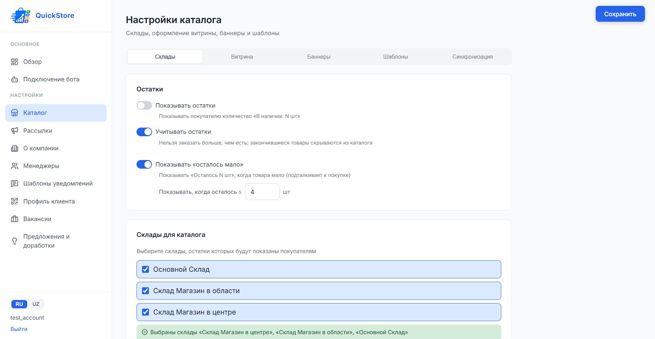Image resolution: width=655 pixels, height=339 pixels.
Task: Click the Подключение бота robot icon
Action: coord(14,79)
